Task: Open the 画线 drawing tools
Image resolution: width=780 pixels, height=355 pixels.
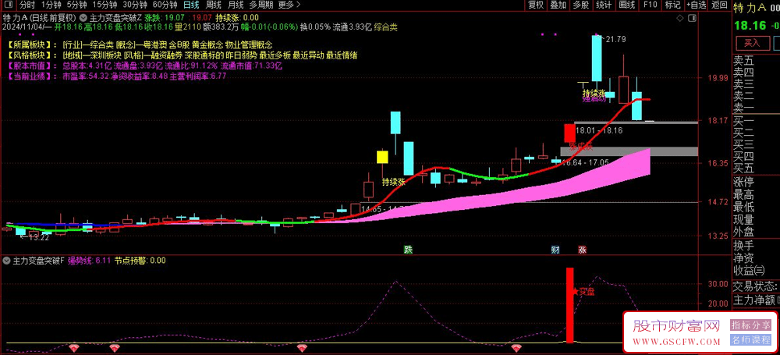Action: (x=627, y=5)
